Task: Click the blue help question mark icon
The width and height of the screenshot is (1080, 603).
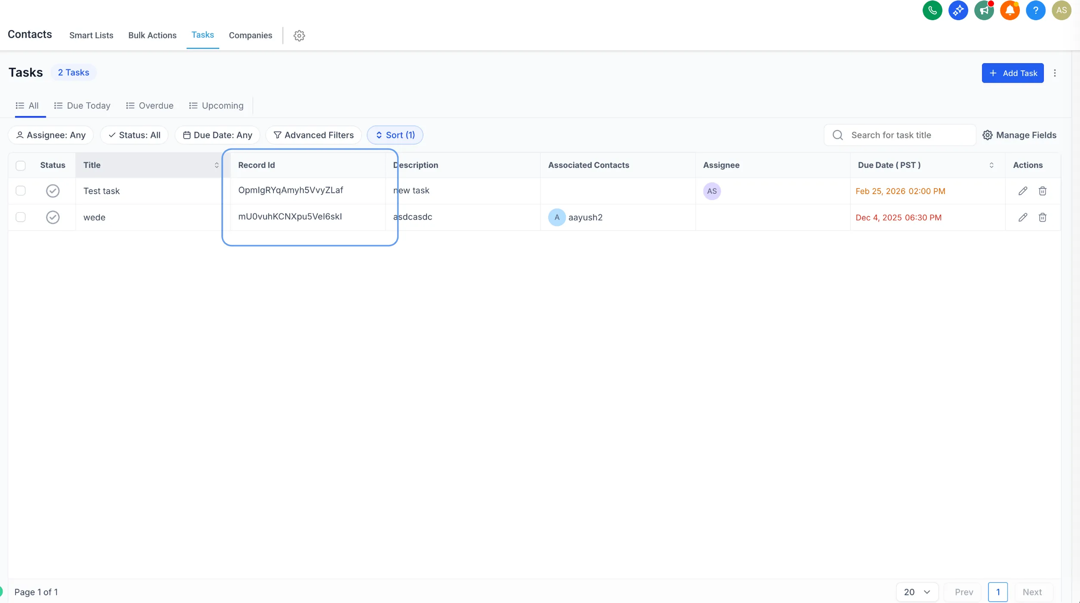Action: pos(1035,11)
